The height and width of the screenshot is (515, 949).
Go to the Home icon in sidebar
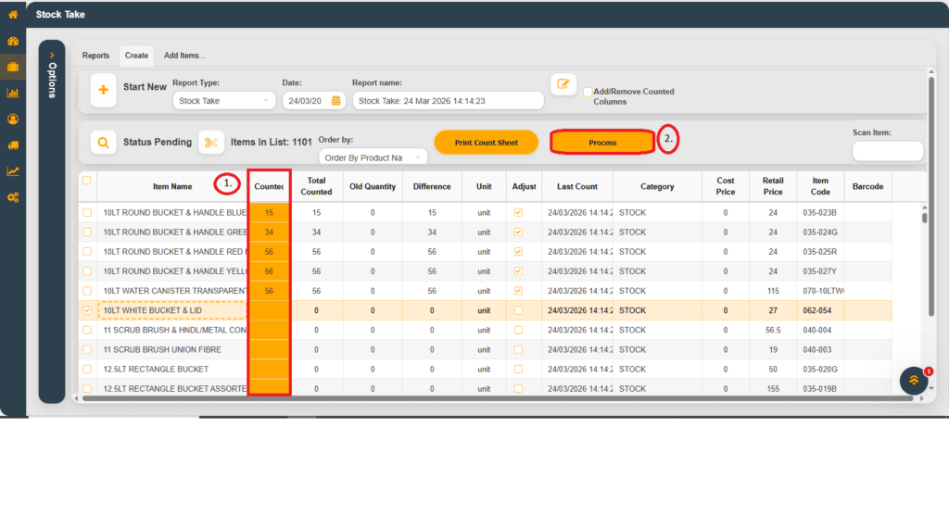13,15
